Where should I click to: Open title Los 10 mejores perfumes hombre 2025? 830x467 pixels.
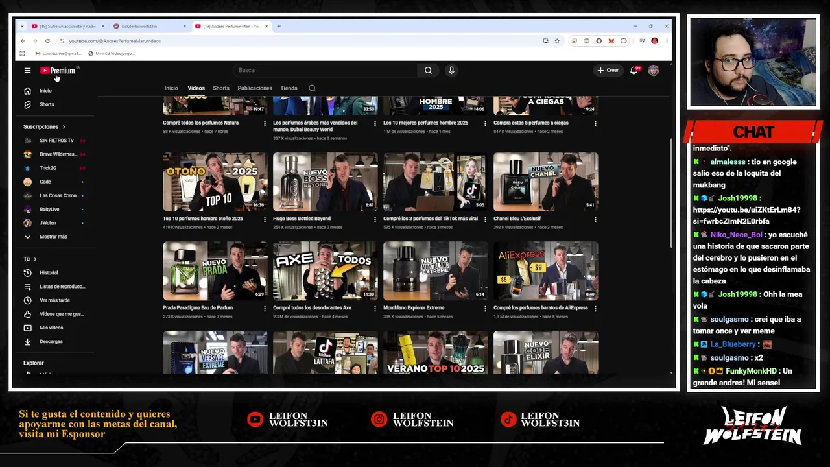[x=425, y=123]
